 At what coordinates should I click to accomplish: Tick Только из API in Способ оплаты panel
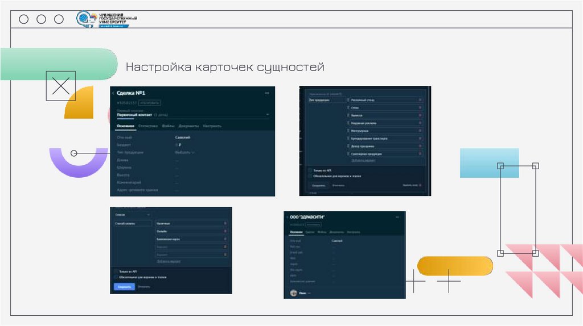point(116,271)
